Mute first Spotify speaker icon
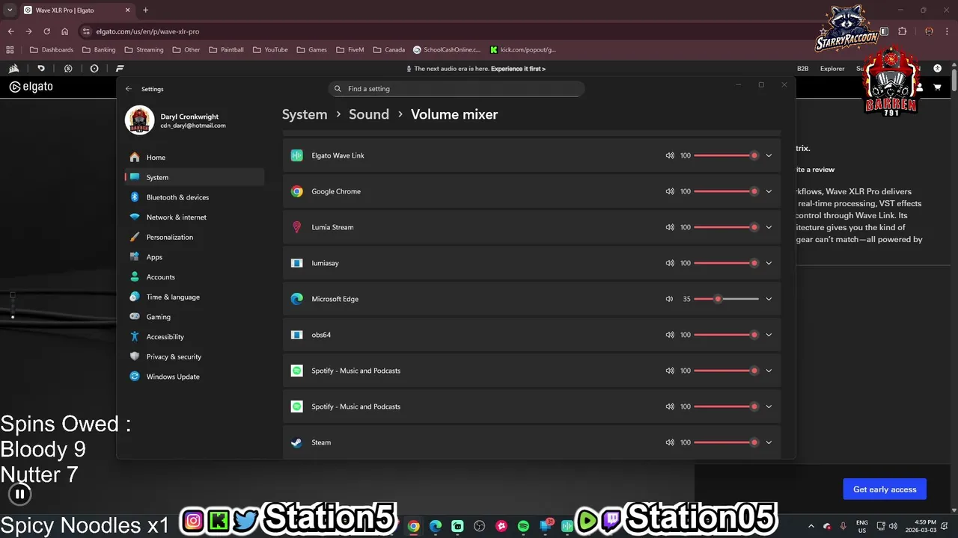The height and width of the screenshot is (538, 958). (x=670, y=371)
